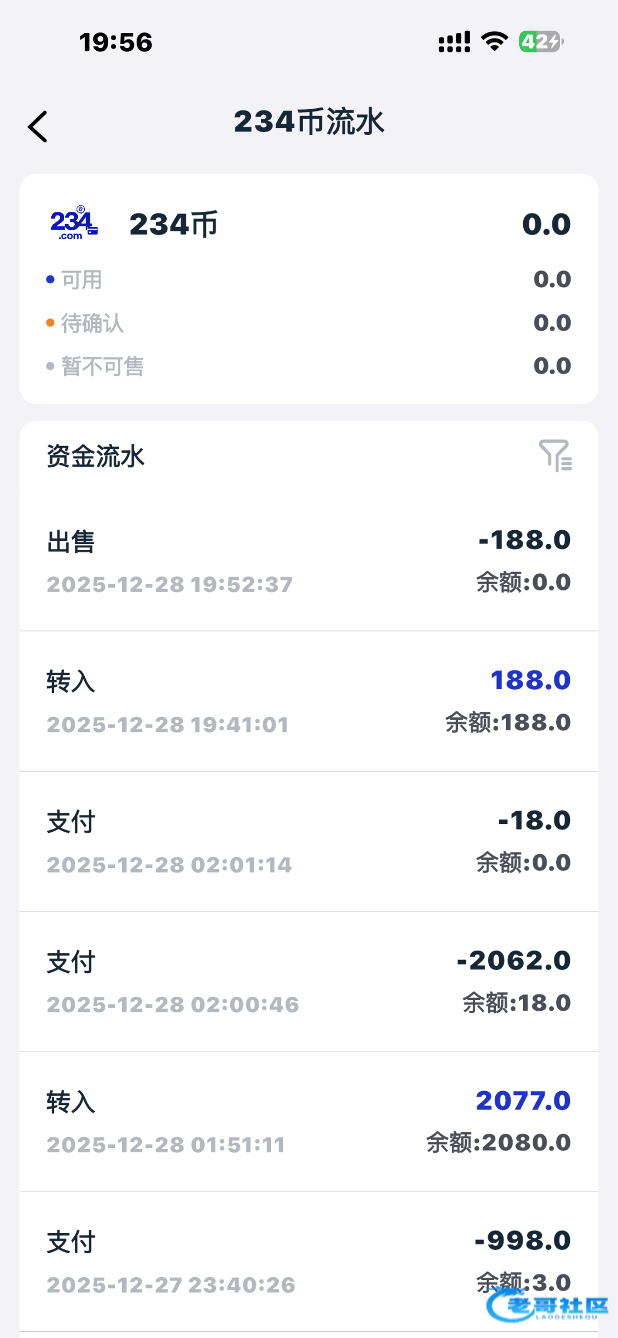Open the 支付 -2062.0 transaction record
618x1338 pixels.
tap(308, 982)
